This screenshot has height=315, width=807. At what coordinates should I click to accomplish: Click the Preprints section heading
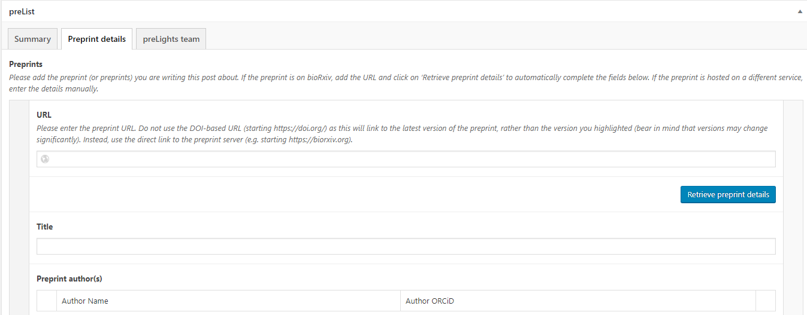click(26, 64)
